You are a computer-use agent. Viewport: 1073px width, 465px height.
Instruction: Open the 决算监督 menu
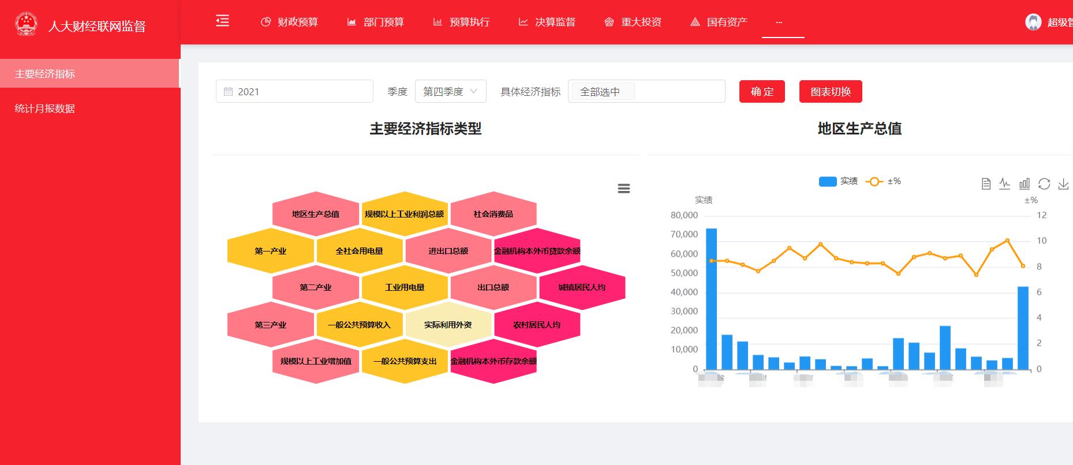coord(547,22)
